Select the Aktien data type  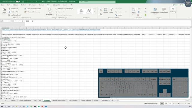81,11
